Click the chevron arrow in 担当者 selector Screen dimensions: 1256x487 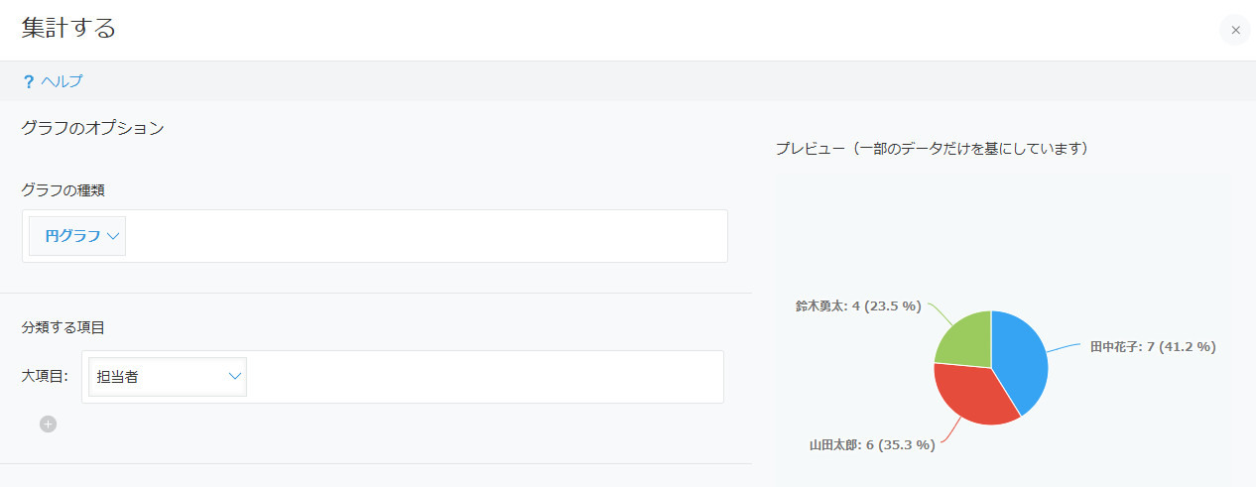coord(235,376)
